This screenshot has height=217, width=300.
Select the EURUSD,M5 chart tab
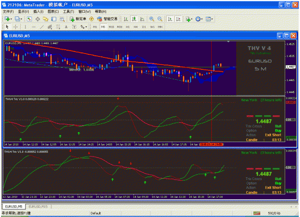(x=13, y=206)
